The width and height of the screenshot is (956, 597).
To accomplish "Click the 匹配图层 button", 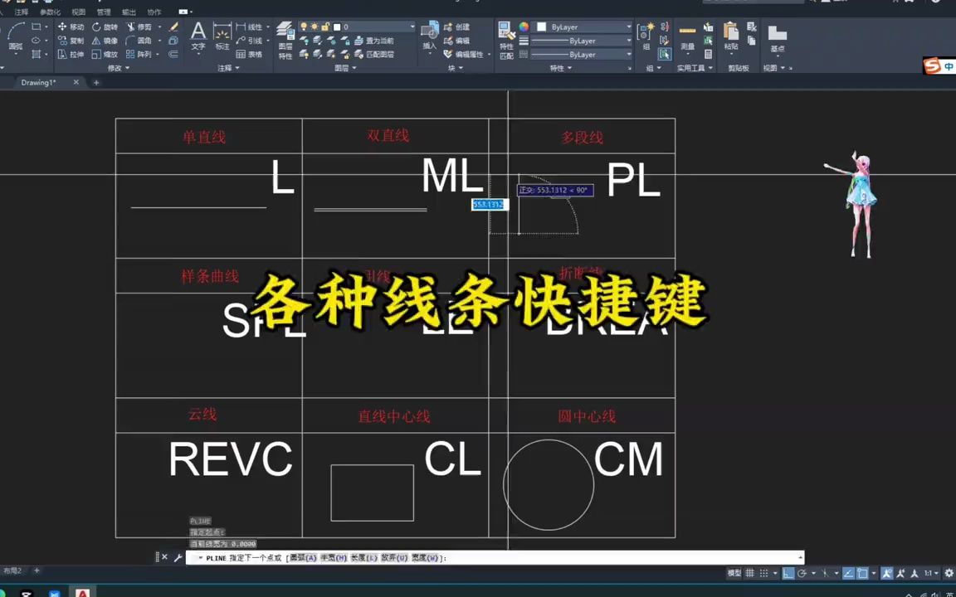I will click(379, 55).
